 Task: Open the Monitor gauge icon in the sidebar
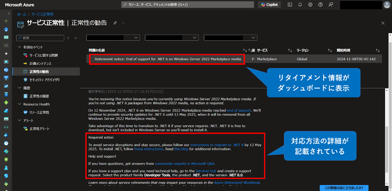point(7,143)
